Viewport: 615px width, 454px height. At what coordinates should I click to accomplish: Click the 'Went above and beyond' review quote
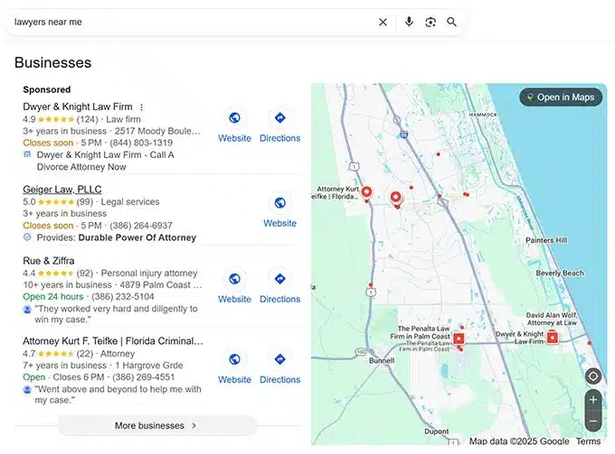pos(118,394)
